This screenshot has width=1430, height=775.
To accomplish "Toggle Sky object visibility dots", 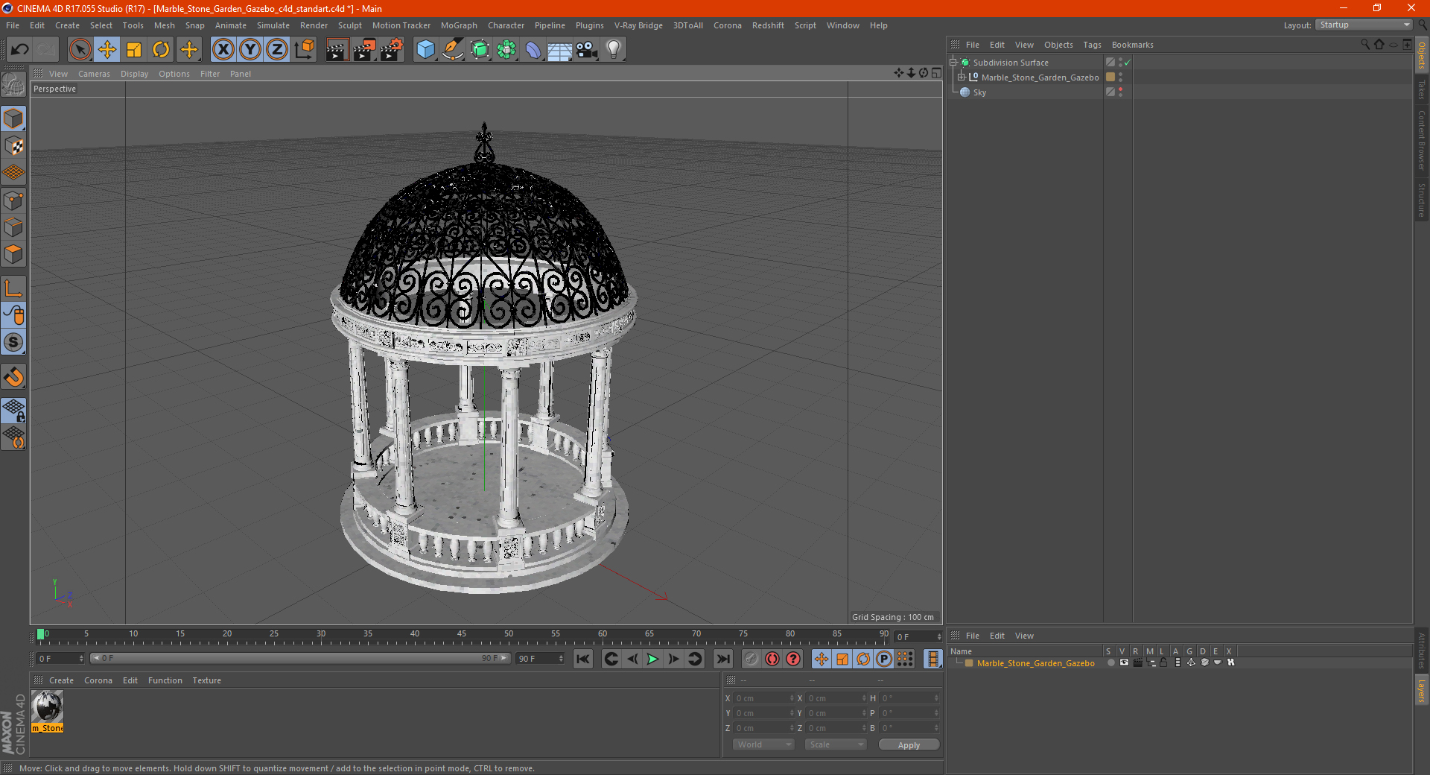I will (x=1121, y=92).
